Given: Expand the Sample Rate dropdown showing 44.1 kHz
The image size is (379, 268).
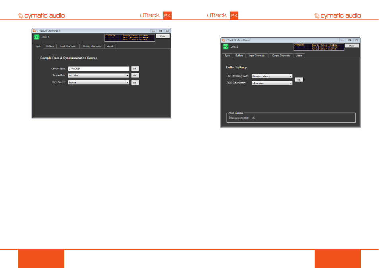Looking at the screenshot, I should (x=99, y=76).
